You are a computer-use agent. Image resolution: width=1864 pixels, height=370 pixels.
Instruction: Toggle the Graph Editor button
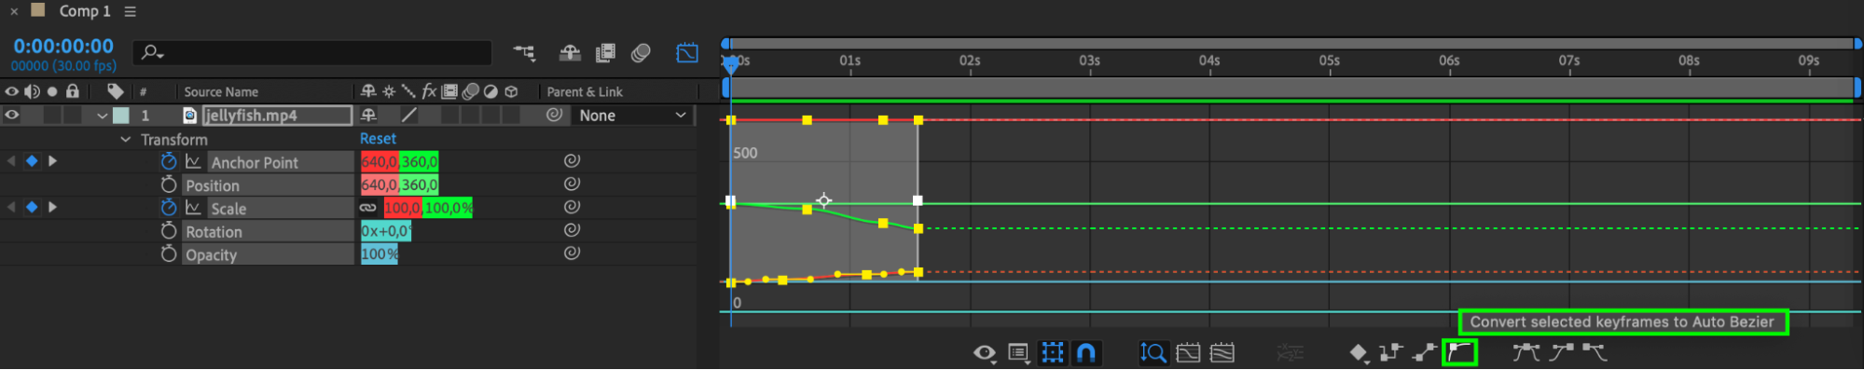[687, 53]
